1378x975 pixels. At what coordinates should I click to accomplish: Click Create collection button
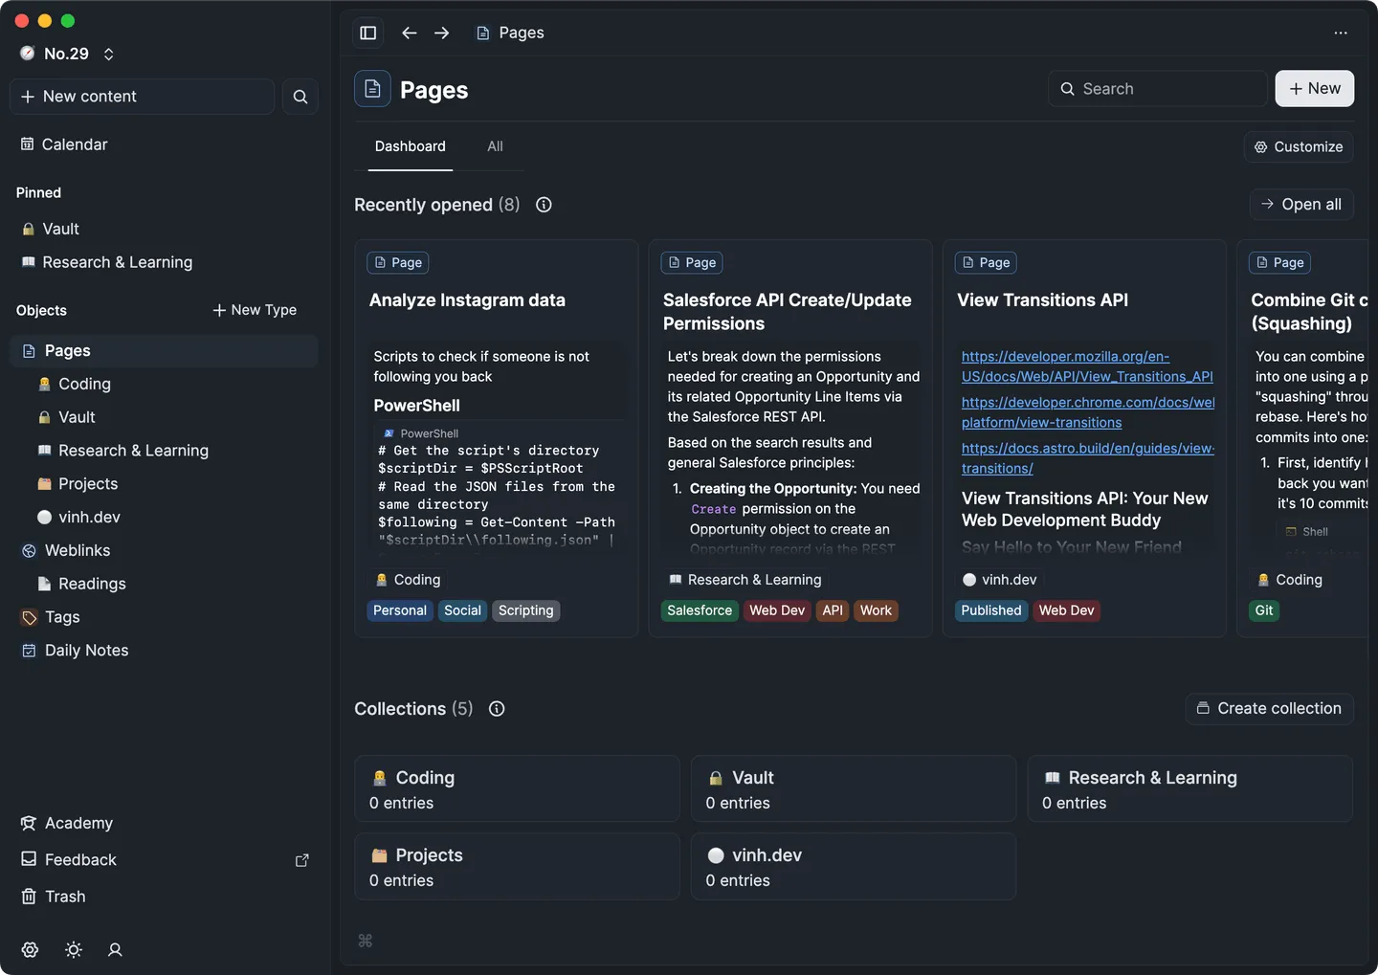tap(1269, 709)
